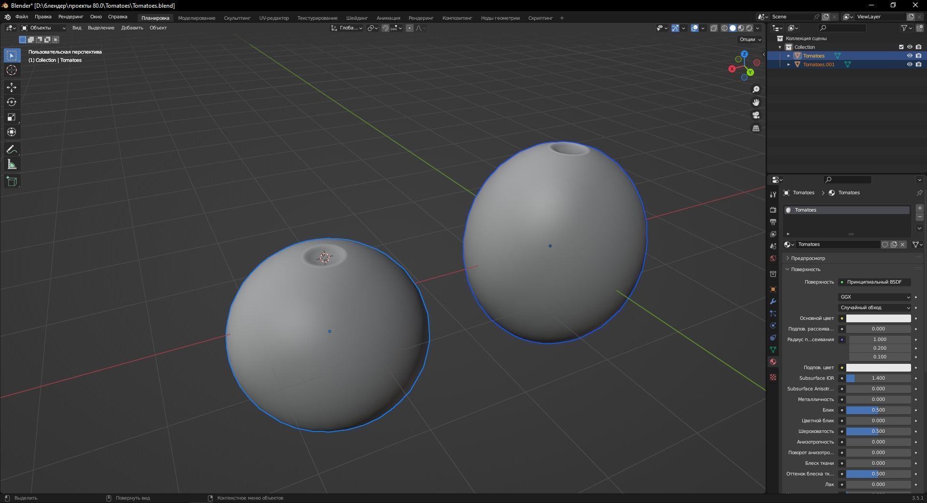Viewport: 927px width, 503px height.
Task: Open the GGX distribution dropdown
Action: pos(875,297)
